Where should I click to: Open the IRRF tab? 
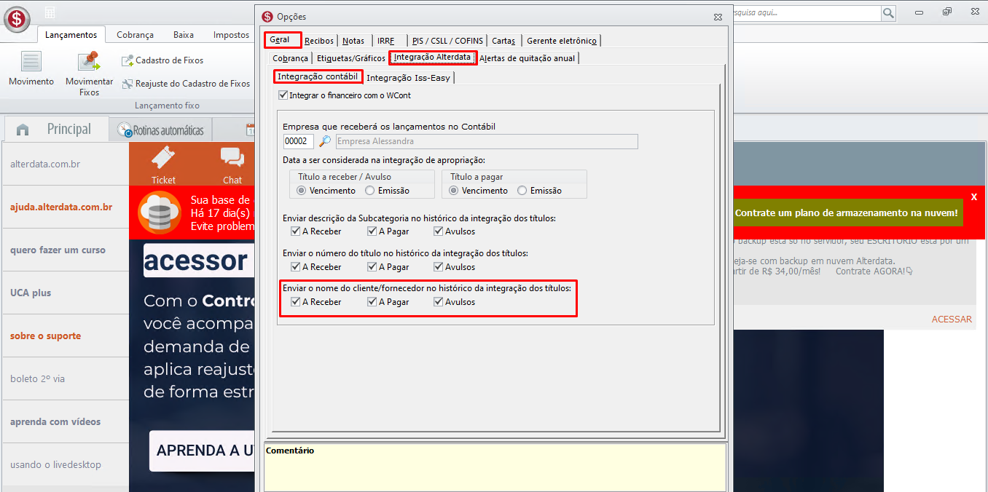386,41
